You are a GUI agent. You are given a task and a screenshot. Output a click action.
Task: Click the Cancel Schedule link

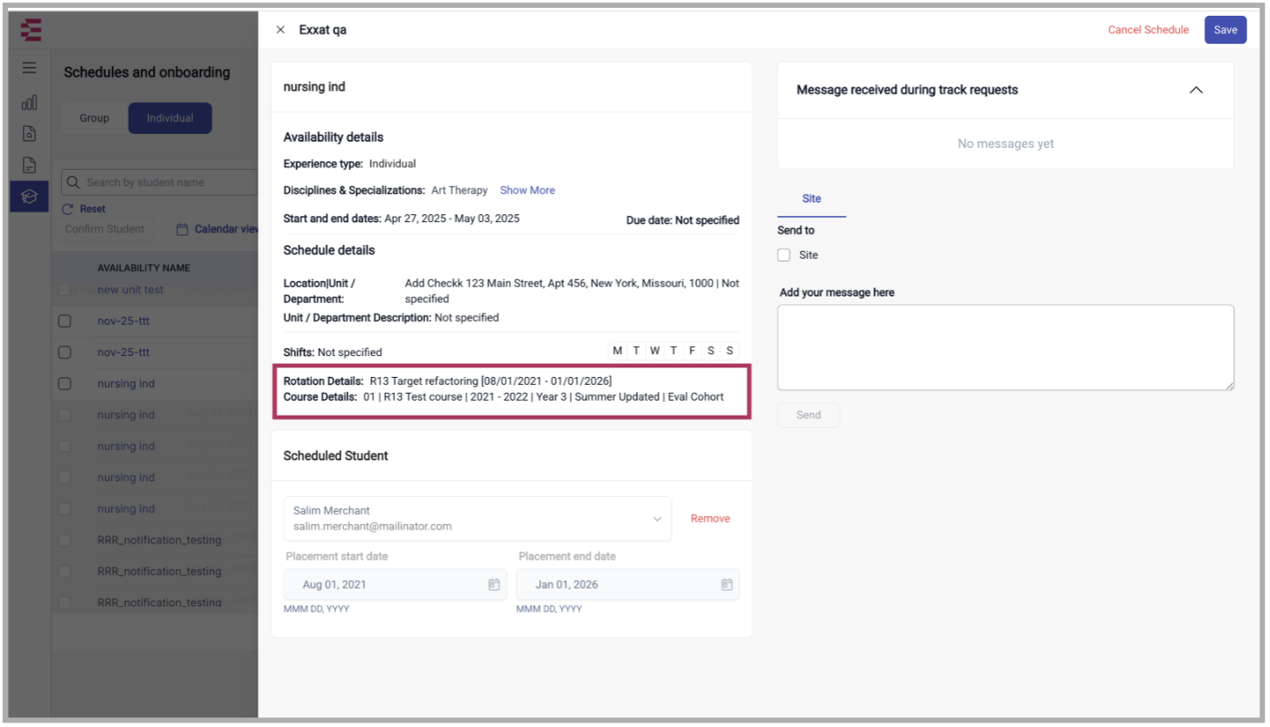coord(1147,30)
